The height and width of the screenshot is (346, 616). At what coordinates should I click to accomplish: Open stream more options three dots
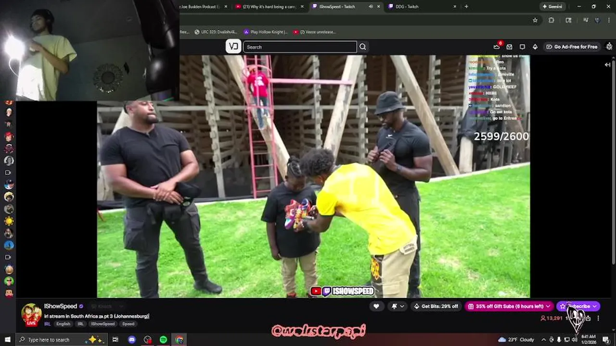[598, 318]
